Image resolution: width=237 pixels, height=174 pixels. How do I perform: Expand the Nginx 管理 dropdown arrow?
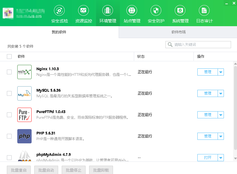[221, 72]
